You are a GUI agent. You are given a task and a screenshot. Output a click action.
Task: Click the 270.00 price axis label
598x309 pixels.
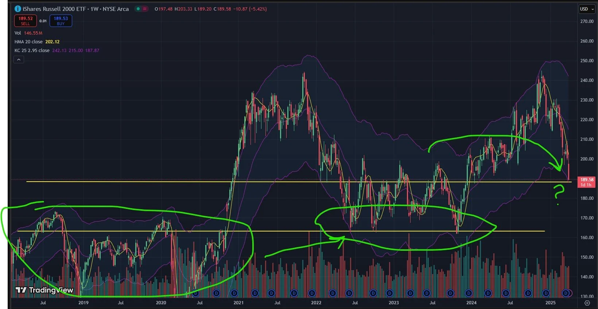pos(587,21)
